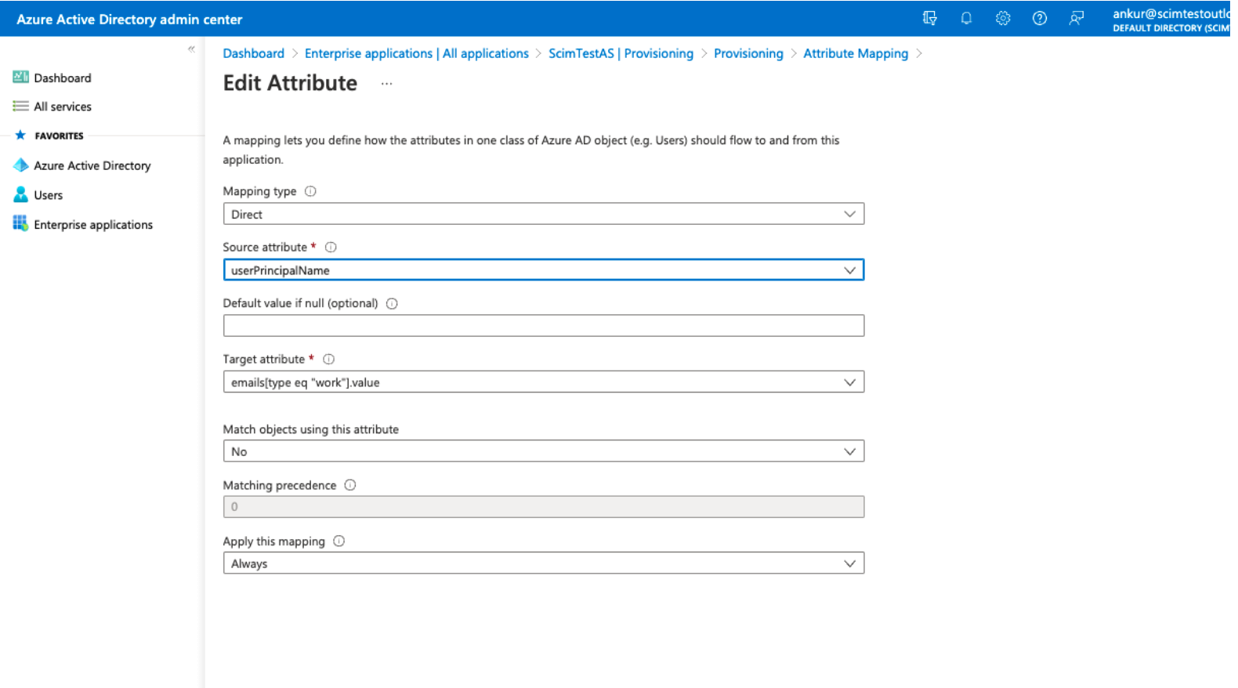
Task: Click the help question mark icon
Action: pyautogui.click(x=1040, y=18)
